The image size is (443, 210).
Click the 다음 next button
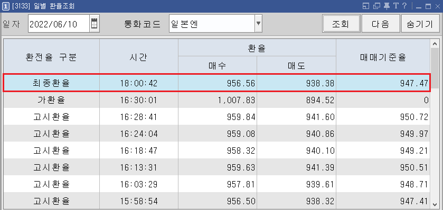(381, 24)
